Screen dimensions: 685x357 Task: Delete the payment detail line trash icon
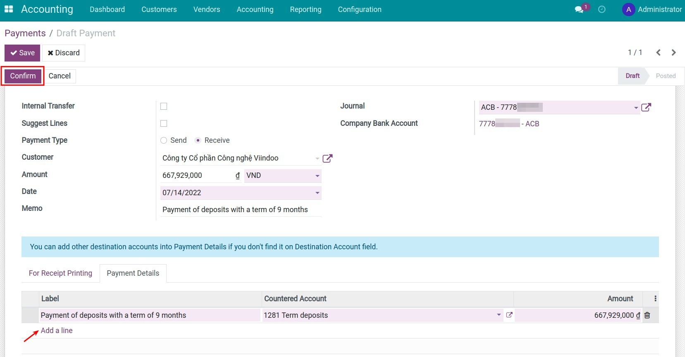[x=647, y=315]
